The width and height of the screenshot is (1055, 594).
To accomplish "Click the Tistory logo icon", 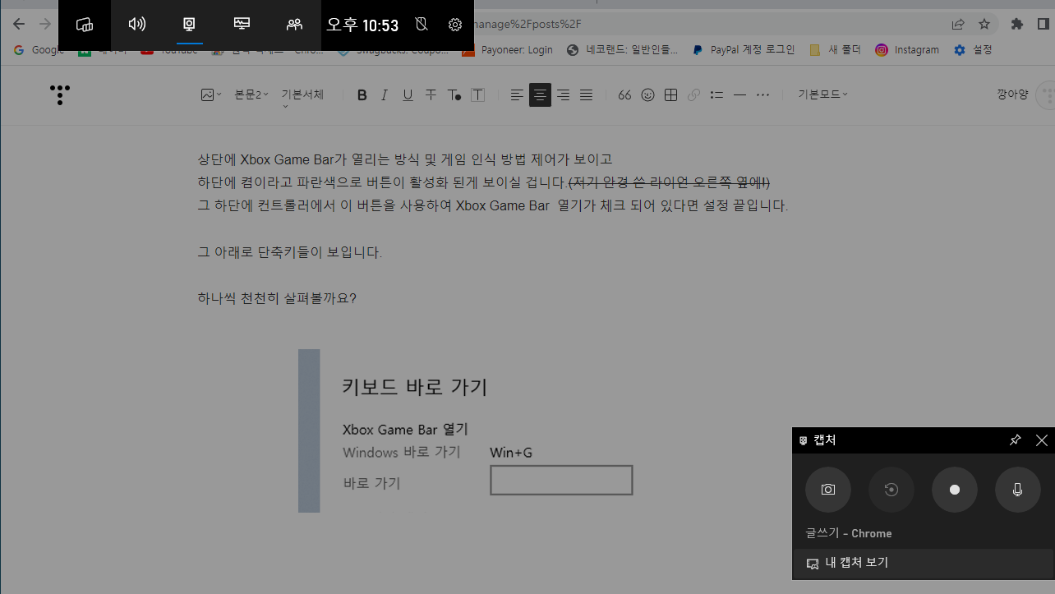I will [x=59, y=94].
